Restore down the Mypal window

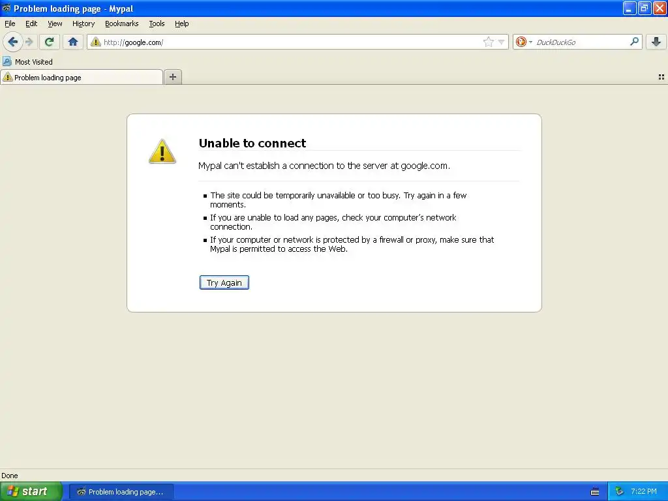(x=645, y=8)
